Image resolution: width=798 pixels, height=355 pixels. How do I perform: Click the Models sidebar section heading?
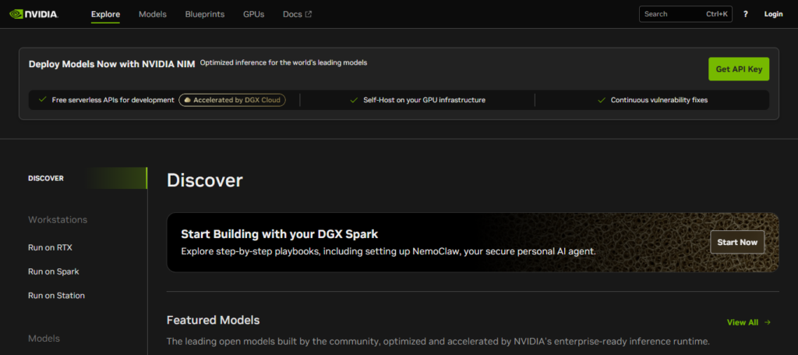click(44, 338)
